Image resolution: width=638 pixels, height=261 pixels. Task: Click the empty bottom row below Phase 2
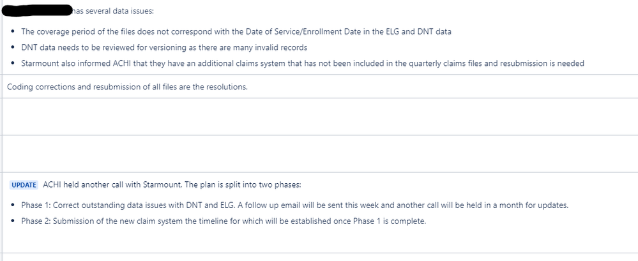point(319,246)
